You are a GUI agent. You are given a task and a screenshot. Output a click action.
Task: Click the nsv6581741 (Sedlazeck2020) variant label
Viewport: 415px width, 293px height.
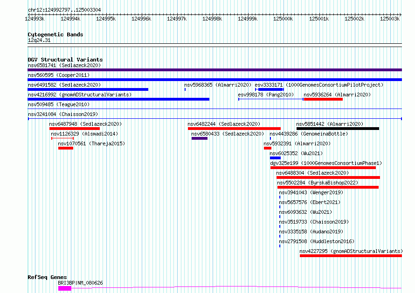coord(64,65)
